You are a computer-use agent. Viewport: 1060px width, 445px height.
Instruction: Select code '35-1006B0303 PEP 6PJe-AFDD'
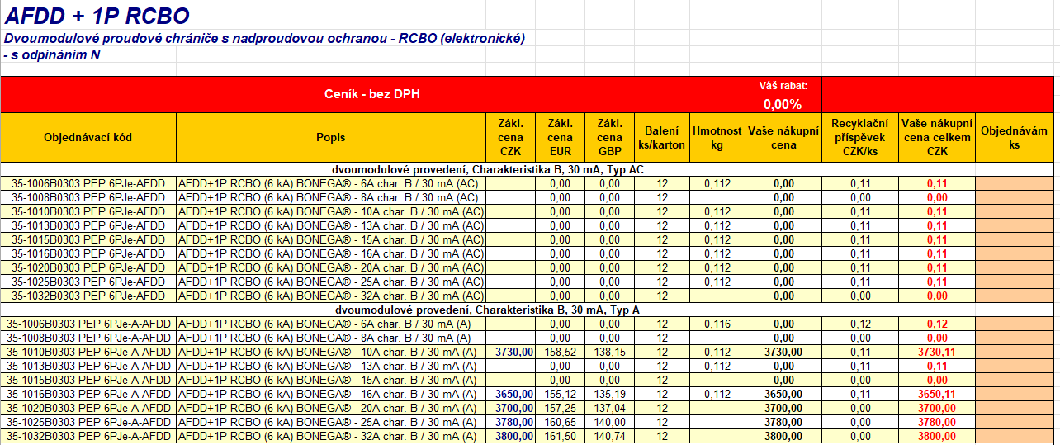tap(88, 183)
